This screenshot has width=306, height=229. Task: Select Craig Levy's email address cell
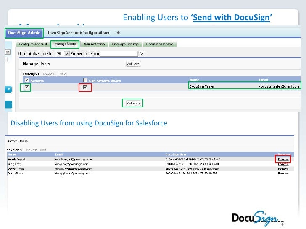click(x=71, y=164)
